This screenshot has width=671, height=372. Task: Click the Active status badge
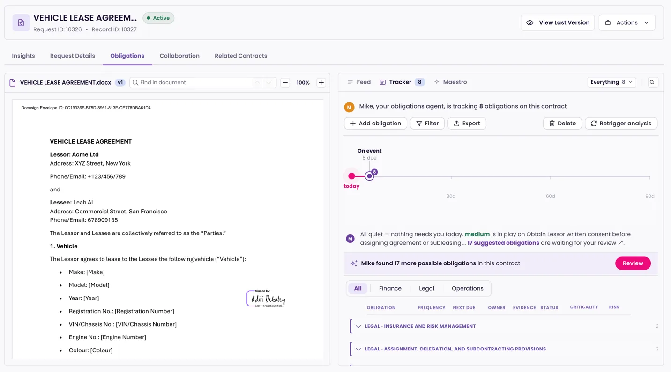158,18
